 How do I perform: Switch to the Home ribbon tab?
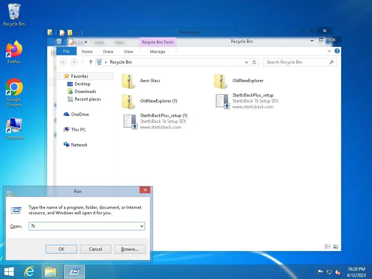point(87,52)
